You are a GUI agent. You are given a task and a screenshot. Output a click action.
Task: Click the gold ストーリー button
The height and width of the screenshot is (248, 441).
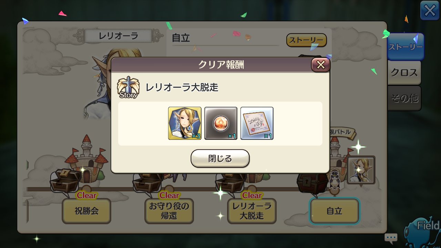pyautogui.click(x=306, y=40)
